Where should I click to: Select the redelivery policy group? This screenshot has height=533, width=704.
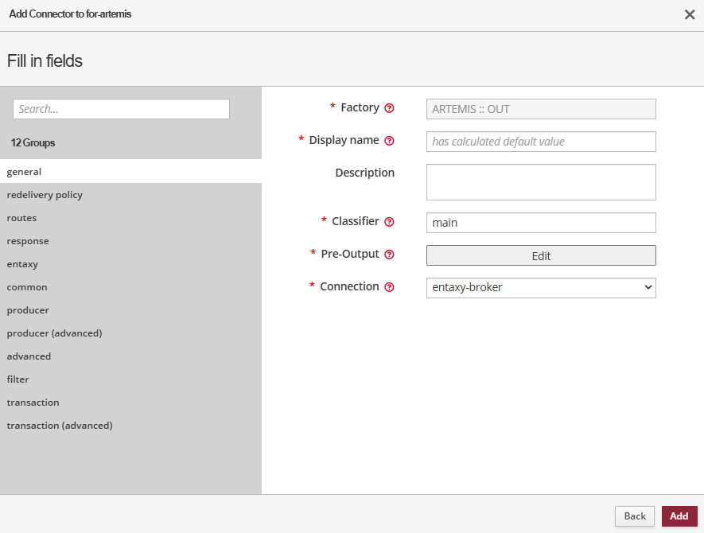(x=45, y=195)
